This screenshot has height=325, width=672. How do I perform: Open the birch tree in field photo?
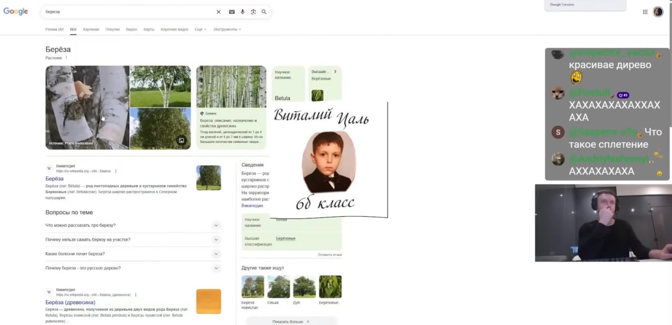(161, 86)
